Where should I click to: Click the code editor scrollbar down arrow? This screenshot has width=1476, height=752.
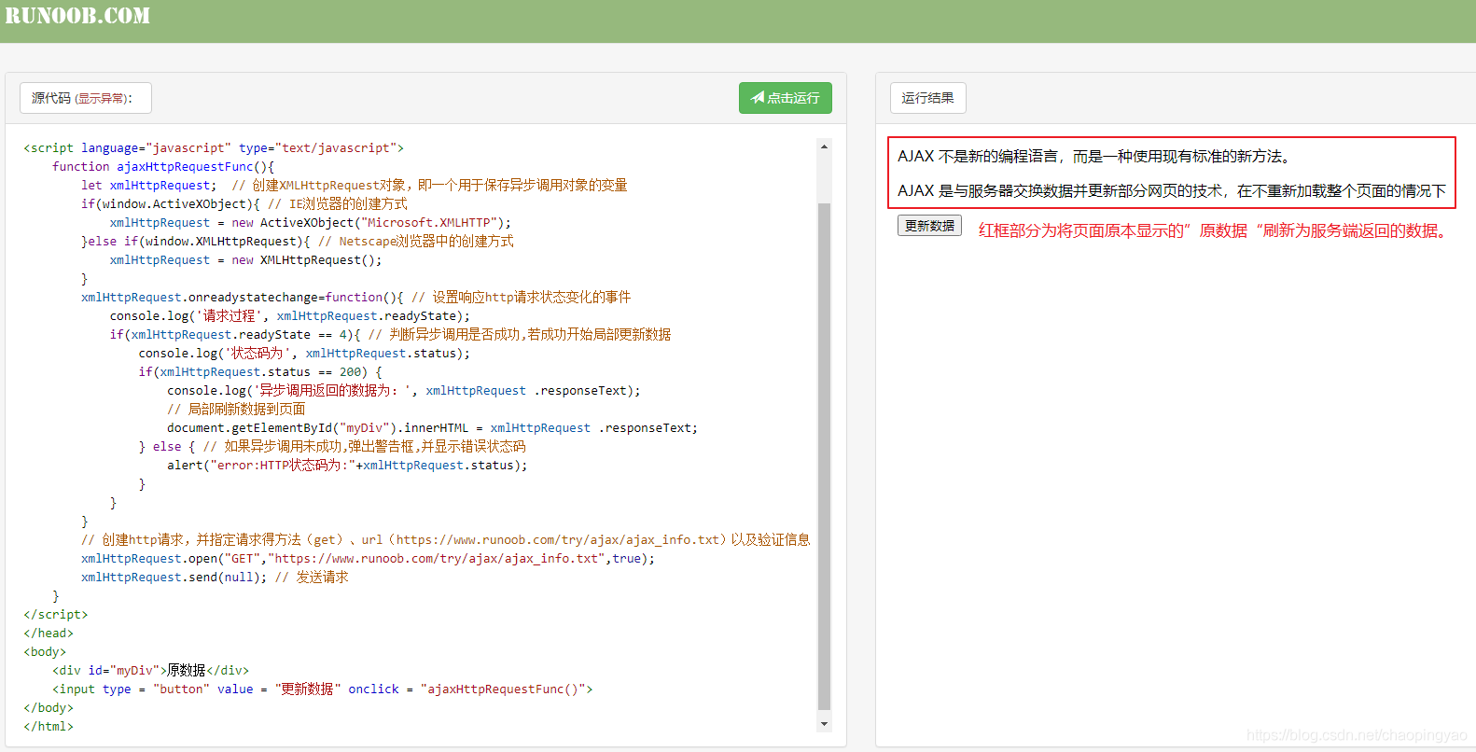tap(824, 724)
